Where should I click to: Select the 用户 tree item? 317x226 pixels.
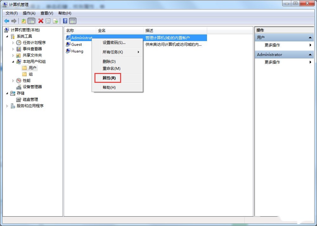[30, 68]
